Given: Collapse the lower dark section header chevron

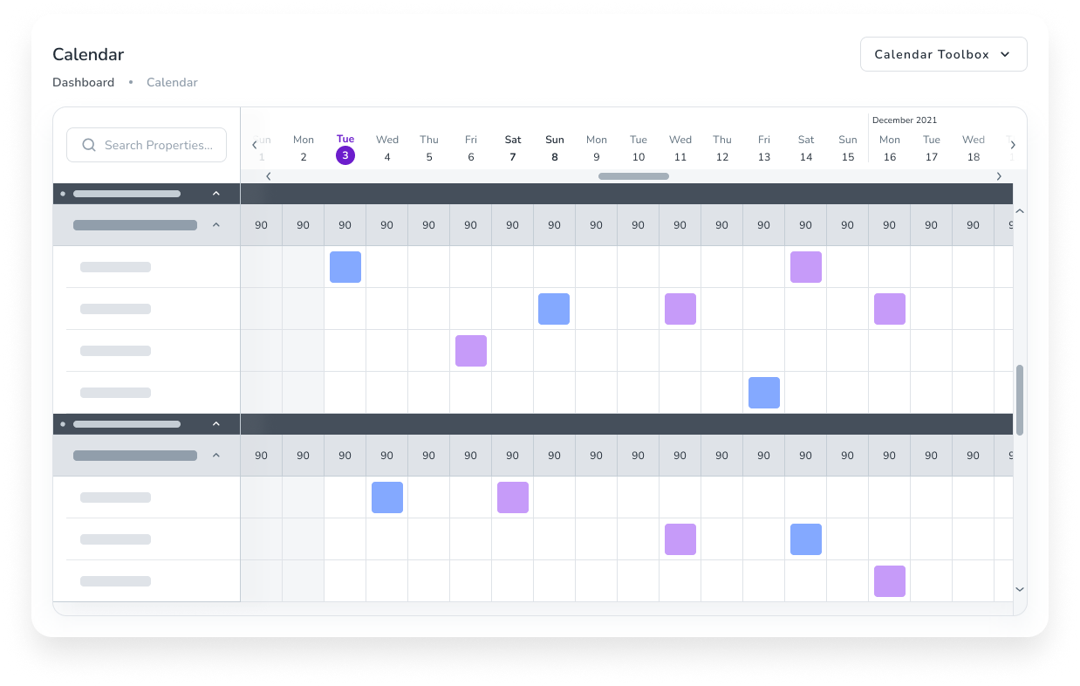Looking at the screenshot, I should 216,424.
